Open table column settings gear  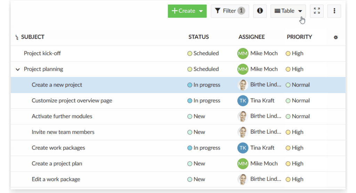click(x=336, y=37)
